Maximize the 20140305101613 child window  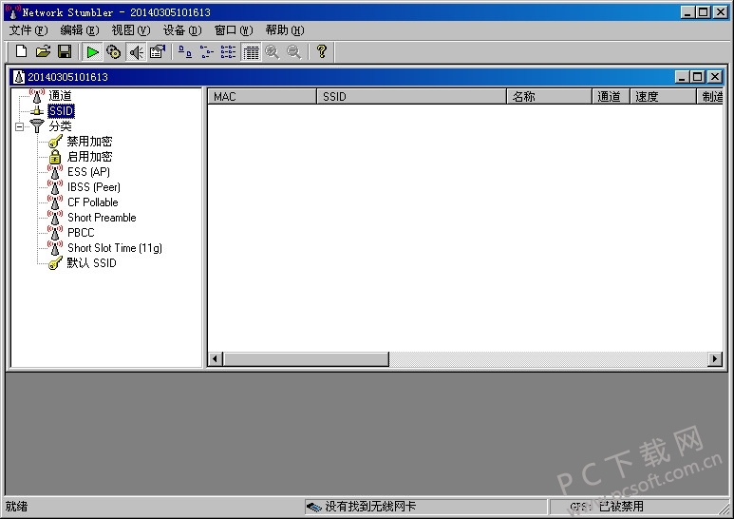tap(698, 77)
